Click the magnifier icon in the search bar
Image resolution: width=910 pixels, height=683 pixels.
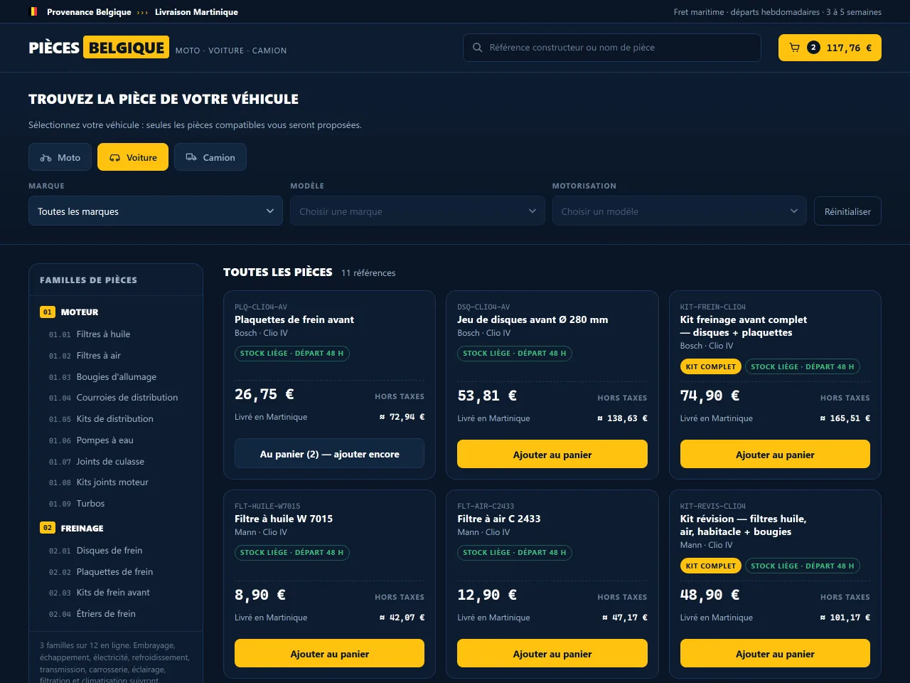click(478, 48)
